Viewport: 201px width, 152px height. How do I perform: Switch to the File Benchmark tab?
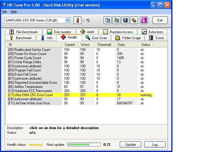(x=24, y=32)
